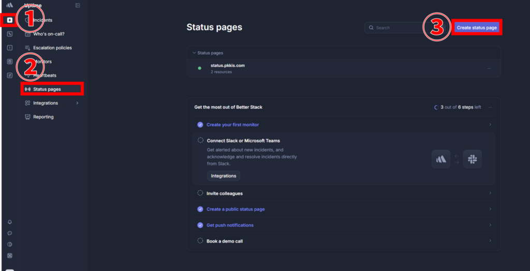Open the three-dot menu of the onboarding card
530x271 pixels.
490,108
